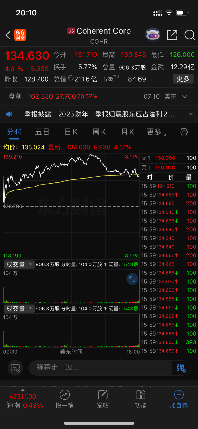This screenshot has height=429, width=198.
Task: Tap the 均价 135.024 label
Action: (x=24, y=147)
